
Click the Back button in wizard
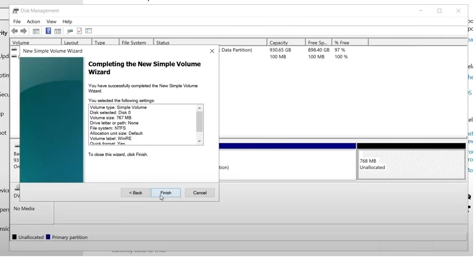[136, 193]
